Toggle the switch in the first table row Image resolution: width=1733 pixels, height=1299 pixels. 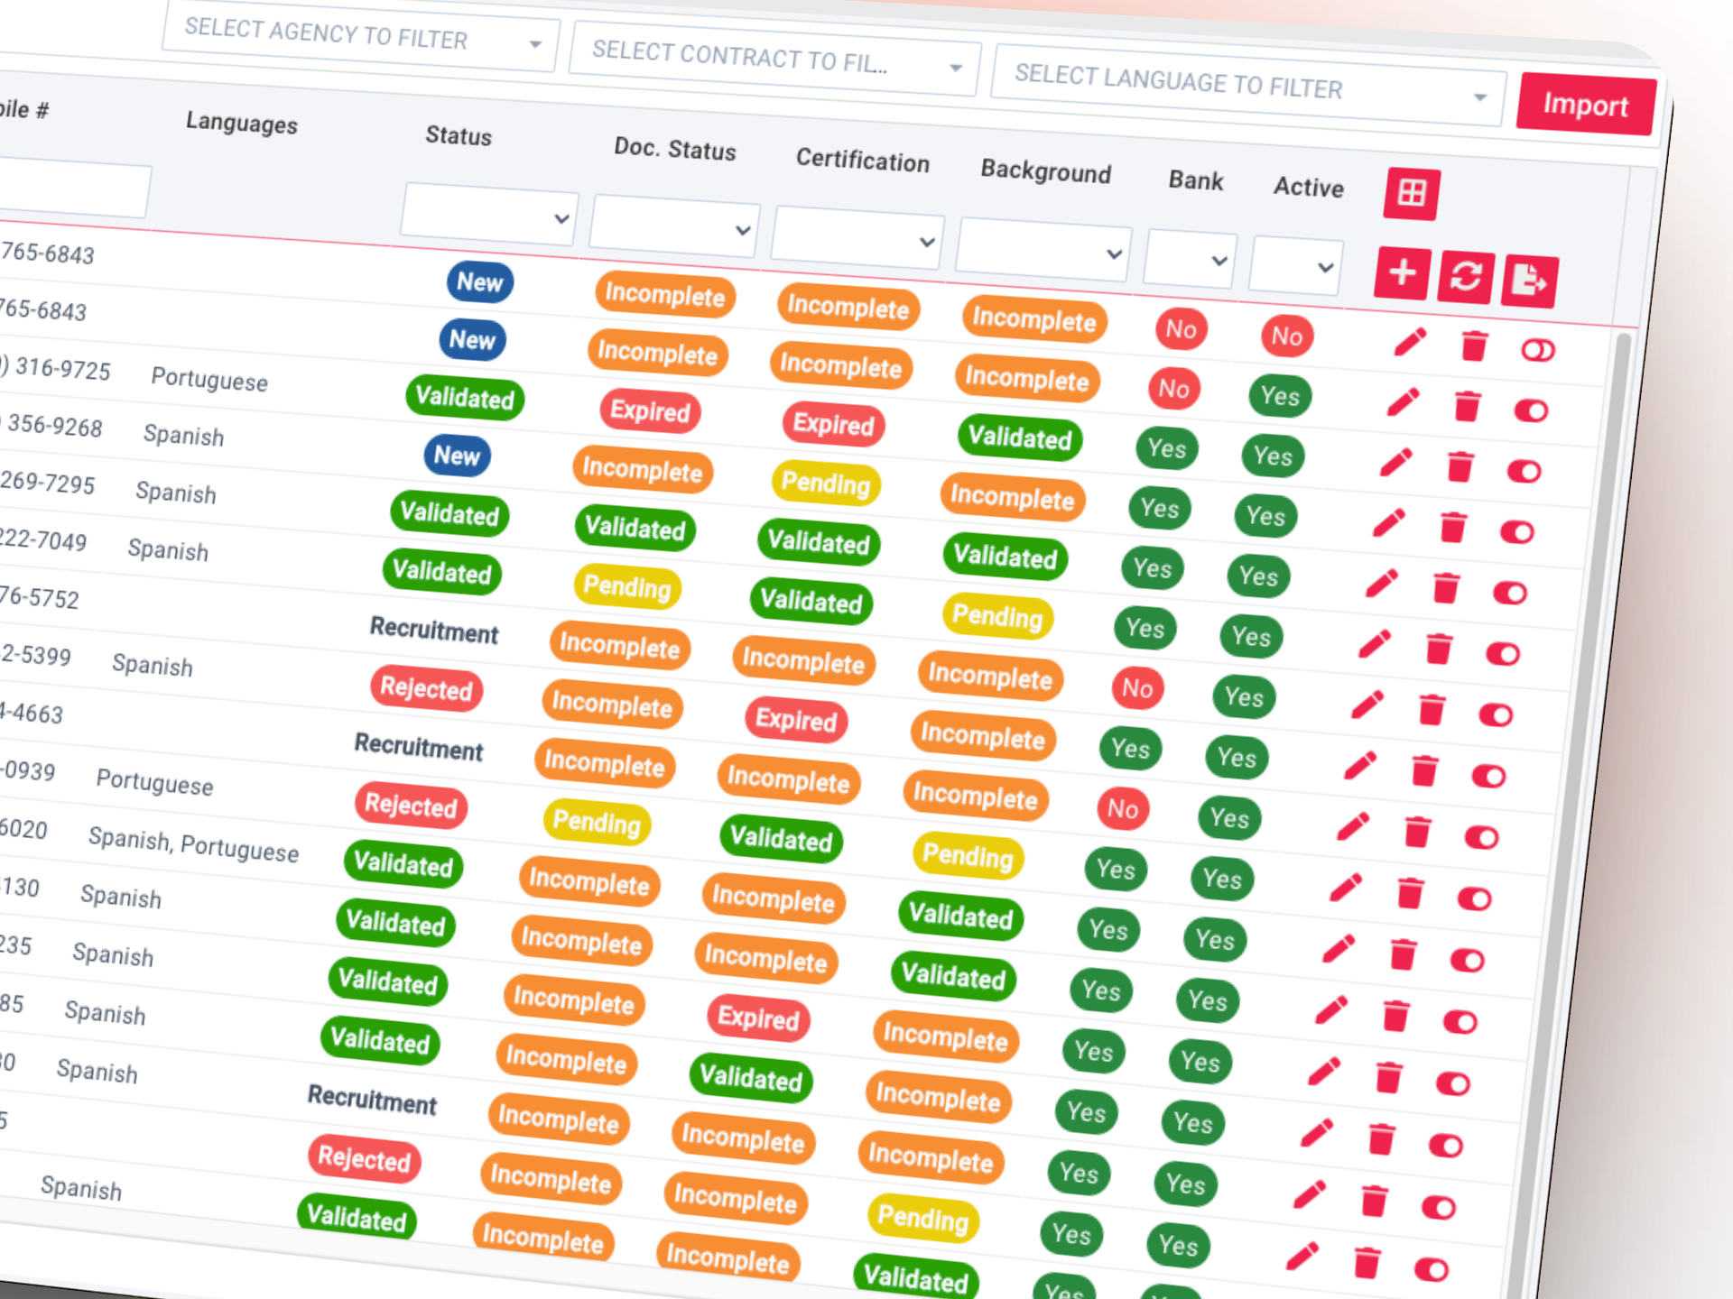1538,350
